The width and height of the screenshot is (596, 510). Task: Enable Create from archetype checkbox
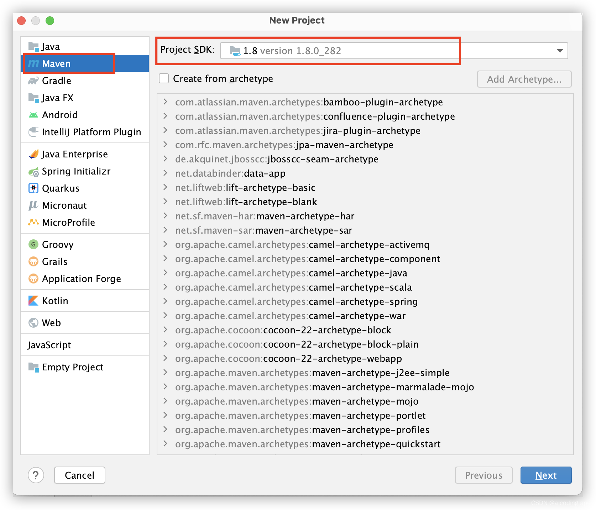[x=164, y=78]
